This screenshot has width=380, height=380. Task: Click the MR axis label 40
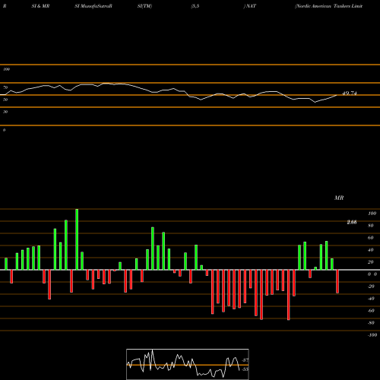[x=371, y=250]
